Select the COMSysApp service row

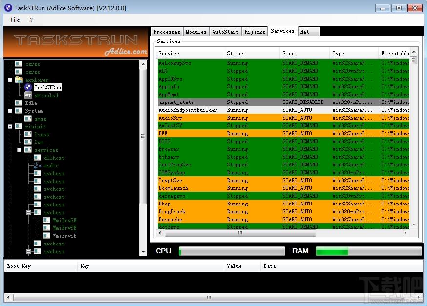click(x=283, y=172)
